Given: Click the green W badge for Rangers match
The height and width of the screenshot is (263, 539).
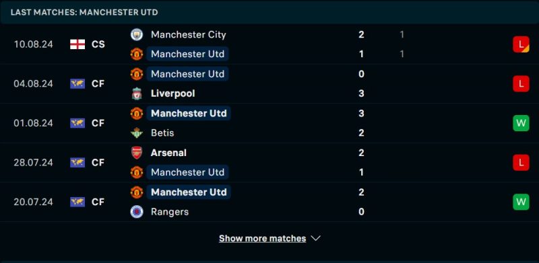Looking at the screenshot, I should pyautogui.click(x=521, y=202).
